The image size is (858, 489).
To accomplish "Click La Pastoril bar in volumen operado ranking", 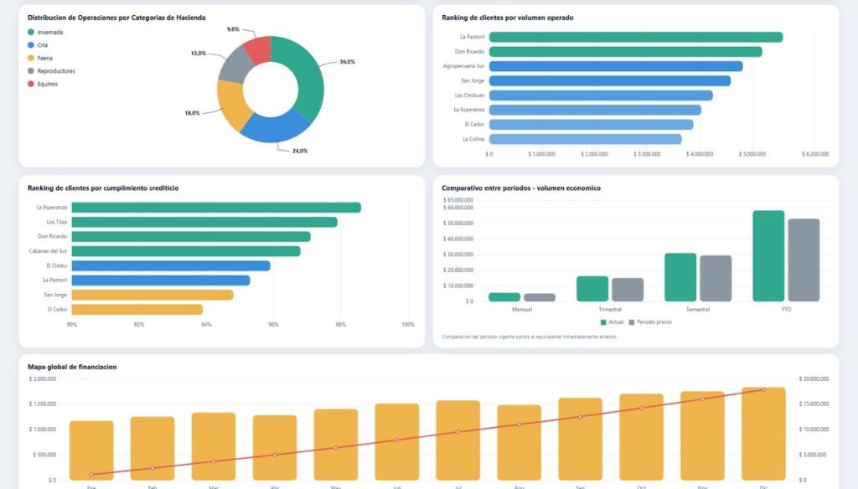I will (635, 37).
